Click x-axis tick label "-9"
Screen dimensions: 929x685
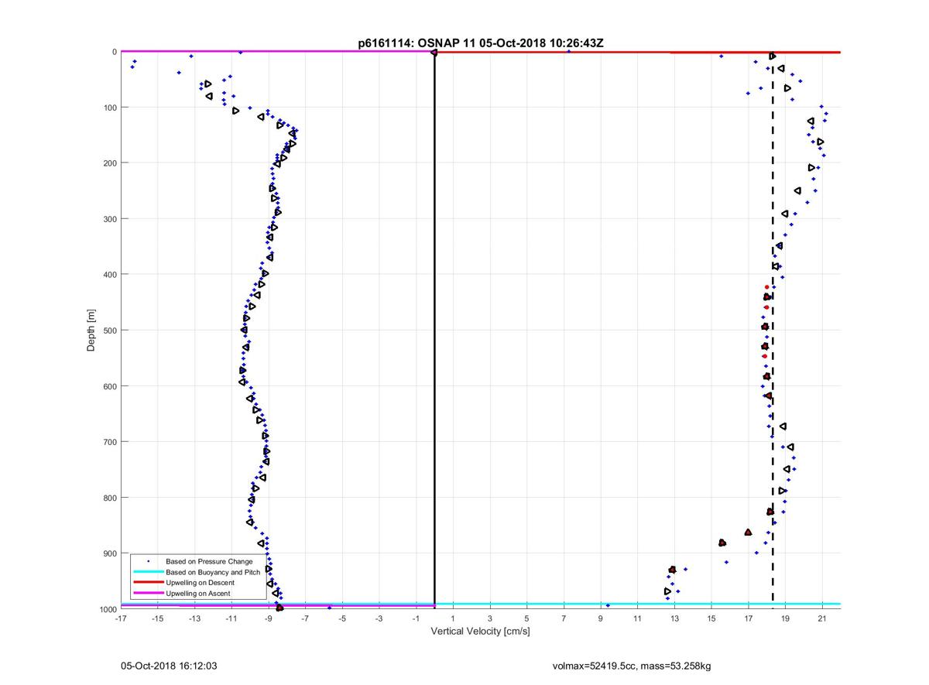pos(268,618)
